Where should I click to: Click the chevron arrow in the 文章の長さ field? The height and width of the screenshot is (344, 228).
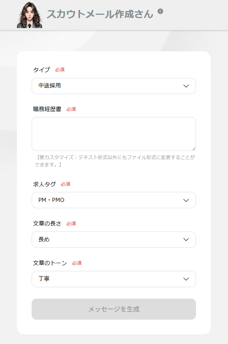[186, 240]
